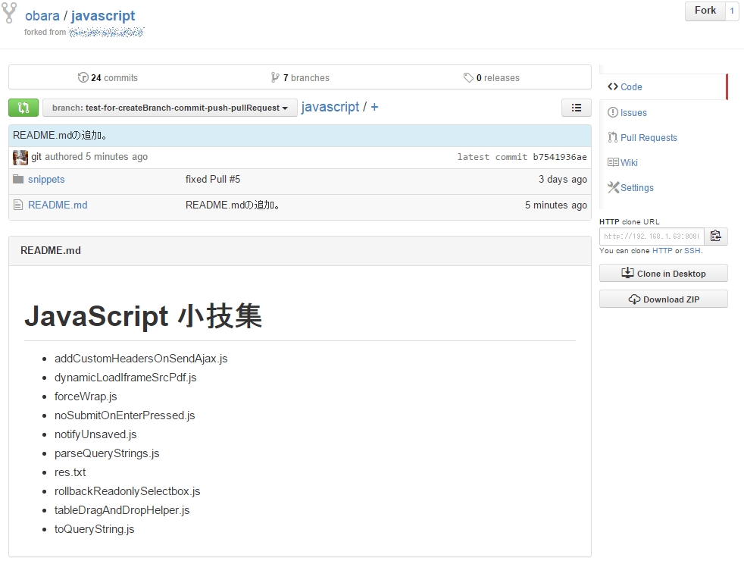Screen dimensions: 744x561
Task: Click the Download ZIP button
Action: tap(664, 299)
